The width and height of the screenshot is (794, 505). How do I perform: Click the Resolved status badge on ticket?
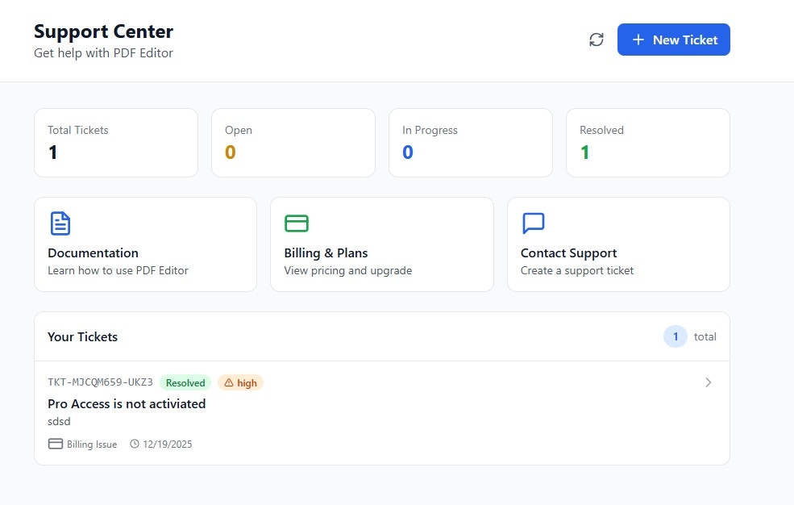[185, 383]
